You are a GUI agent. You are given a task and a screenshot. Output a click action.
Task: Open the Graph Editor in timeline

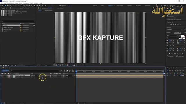(73, 71)
